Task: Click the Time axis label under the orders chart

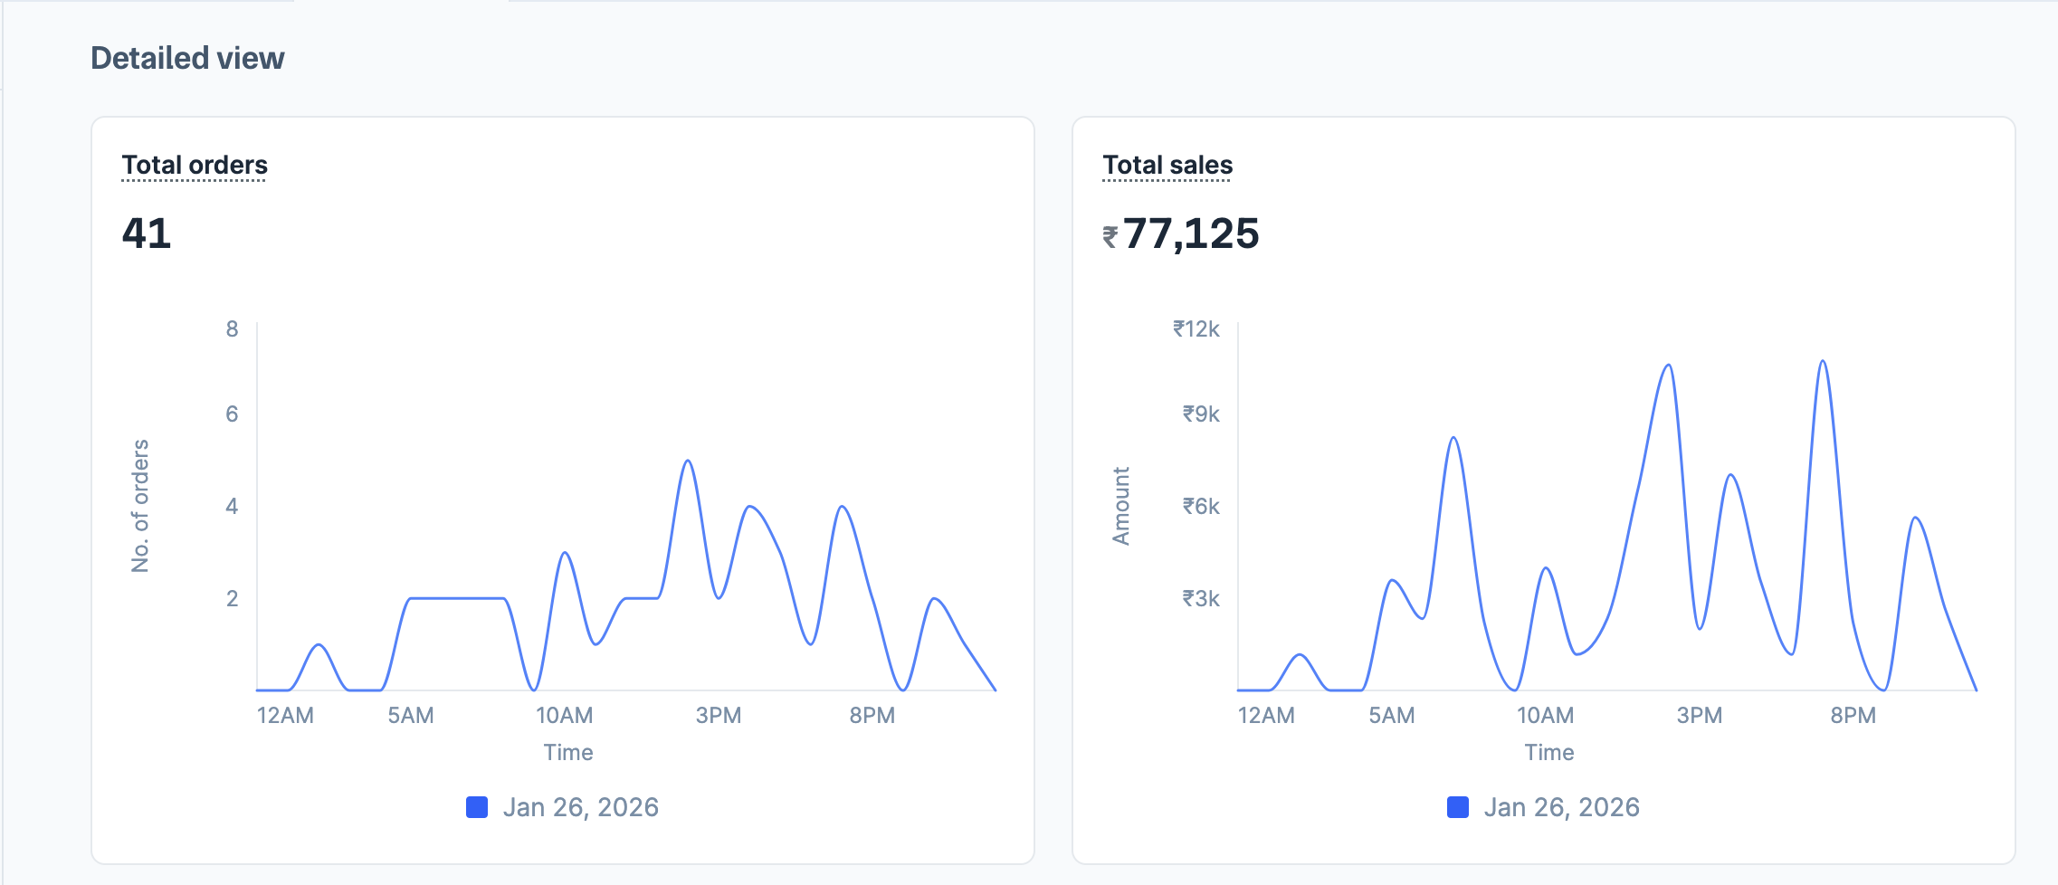Action: click(567, 752)
